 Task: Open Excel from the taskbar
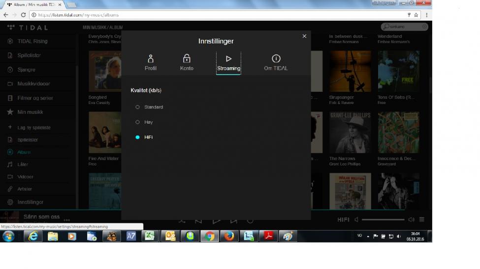coord(150,236)
